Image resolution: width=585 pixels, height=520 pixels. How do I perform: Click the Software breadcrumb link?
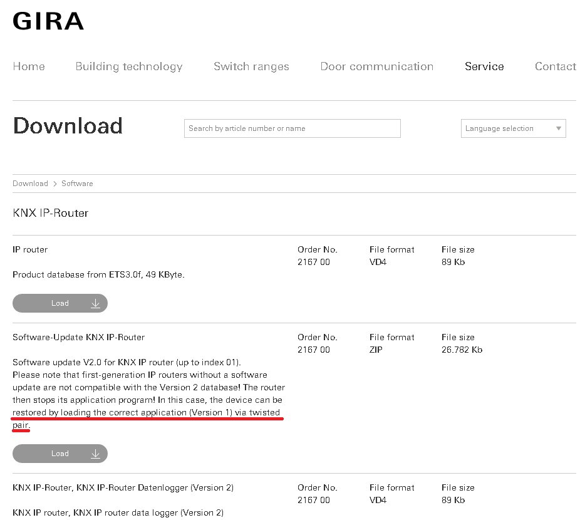point(77,184)
